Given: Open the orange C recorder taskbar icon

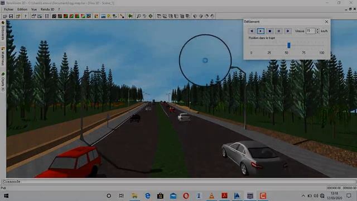Looking at the screenshot, I should 263,196.
